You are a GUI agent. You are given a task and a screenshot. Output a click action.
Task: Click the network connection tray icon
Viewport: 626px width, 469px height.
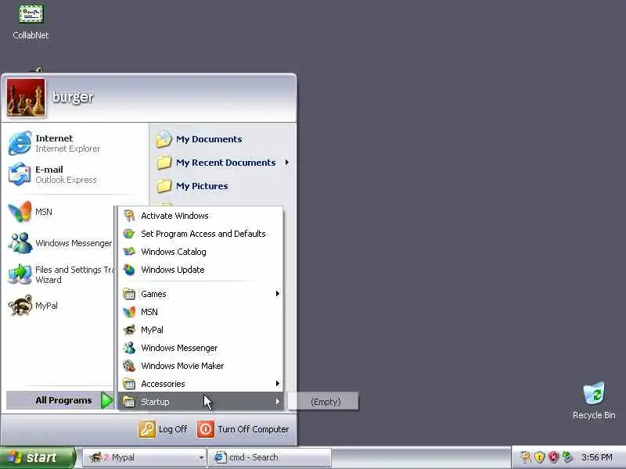pos(567,457)
